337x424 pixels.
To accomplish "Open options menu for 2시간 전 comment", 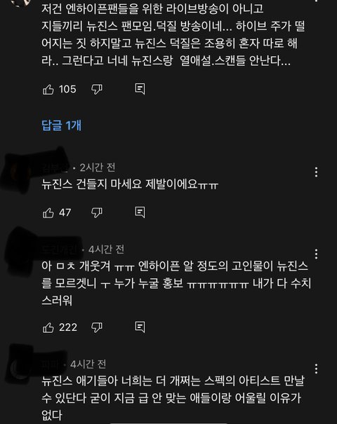I will [316, 172].
